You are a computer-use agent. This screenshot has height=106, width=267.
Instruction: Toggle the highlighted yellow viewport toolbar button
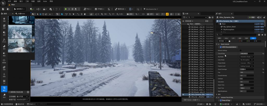(167, 14)
